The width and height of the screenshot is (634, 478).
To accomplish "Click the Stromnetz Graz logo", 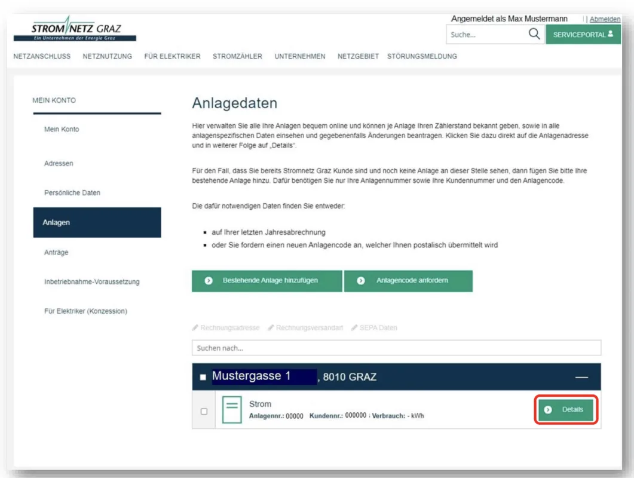I will point(75,28).
